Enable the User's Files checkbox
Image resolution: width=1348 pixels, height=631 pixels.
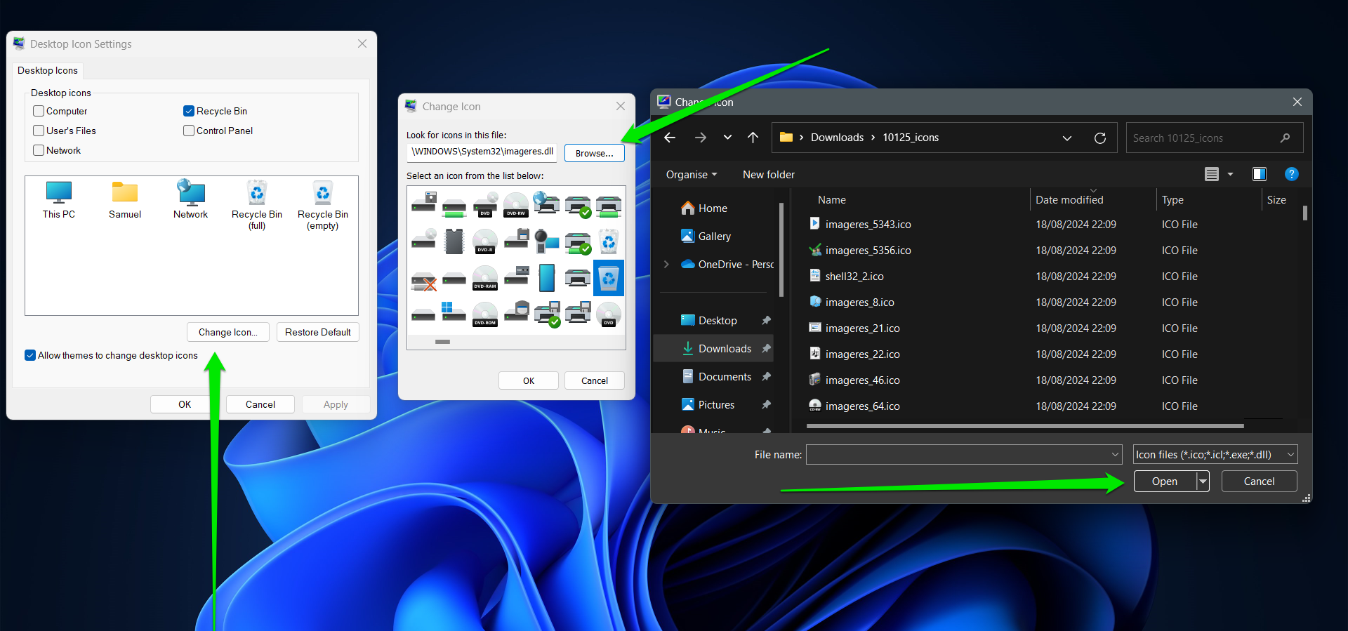pos(39,131)
